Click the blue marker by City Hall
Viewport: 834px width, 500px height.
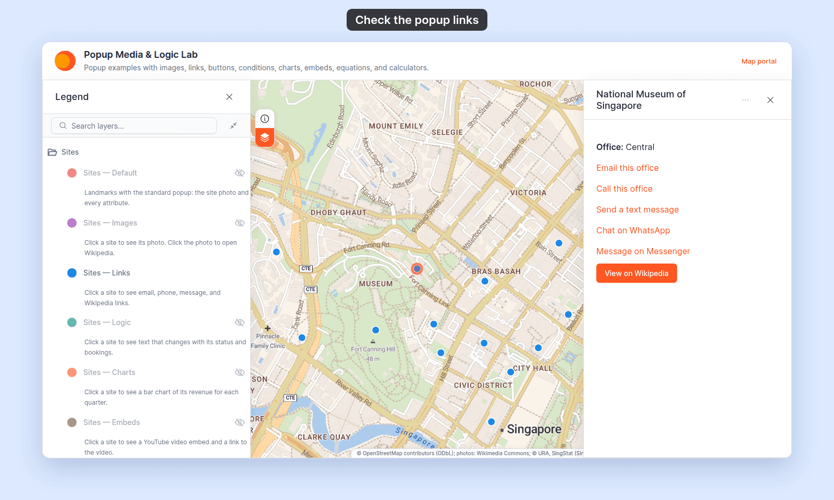click(510, 372)
